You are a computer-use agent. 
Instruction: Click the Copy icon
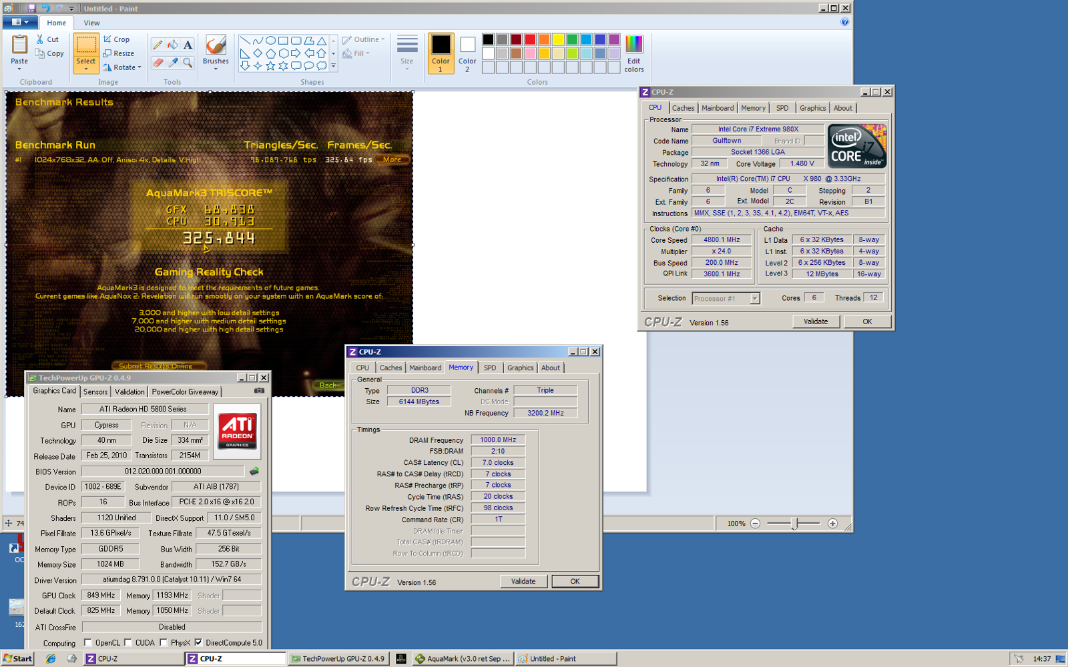[x=40, y=53]
